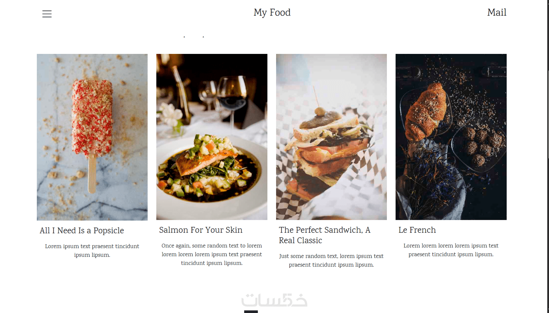View the croissant and truffles photo

(x=451, y=137)
